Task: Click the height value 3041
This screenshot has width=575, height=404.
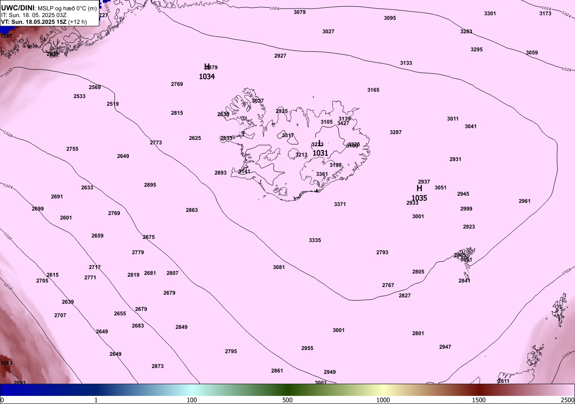Action: click(x=471, y=126)
